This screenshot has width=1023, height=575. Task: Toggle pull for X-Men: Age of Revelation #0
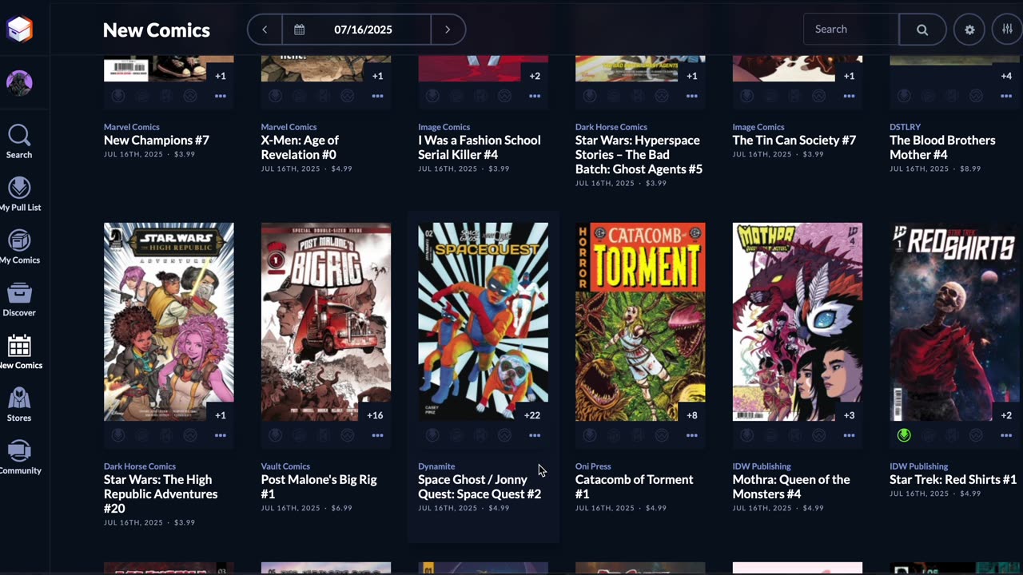click(x=276, y=96)
